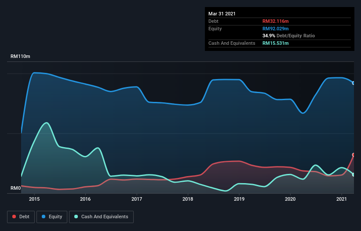Click the RM32.116m debt value

point(276,21)
